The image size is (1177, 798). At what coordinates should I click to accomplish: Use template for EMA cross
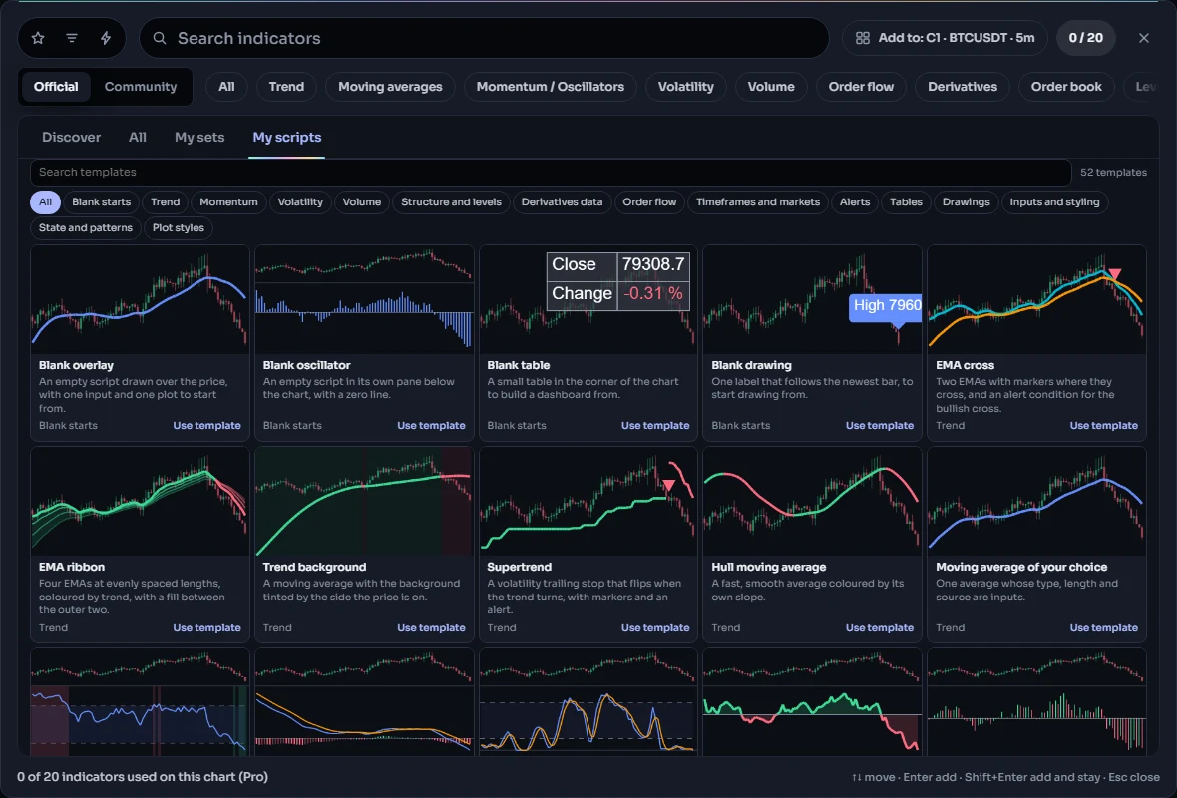tap(1103, 426)
